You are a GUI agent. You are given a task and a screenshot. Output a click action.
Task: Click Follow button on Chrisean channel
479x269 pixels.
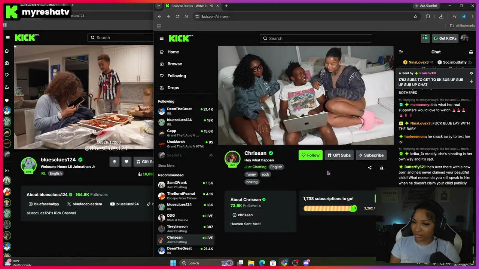tap(311, 155)
